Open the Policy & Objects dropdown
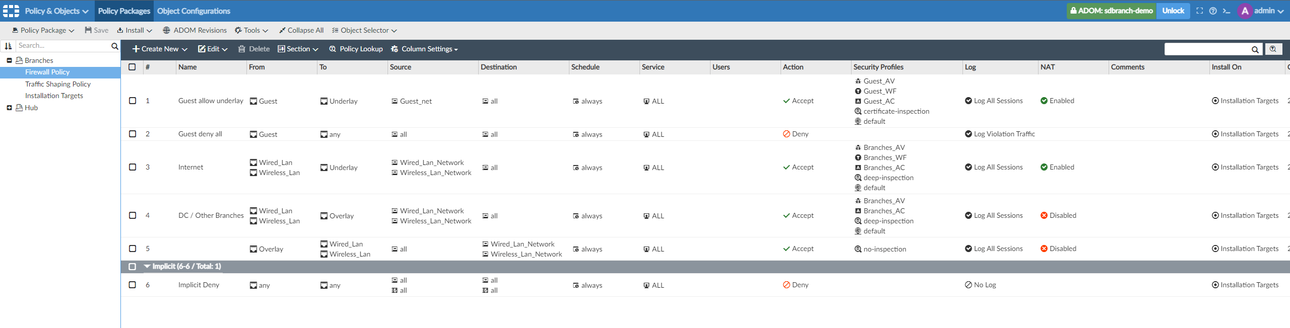1290x328 pixels. tap(56, 11)
